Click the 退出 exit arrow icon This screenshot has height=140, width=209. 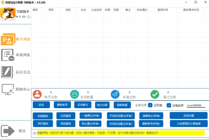[x=8, y=131]
